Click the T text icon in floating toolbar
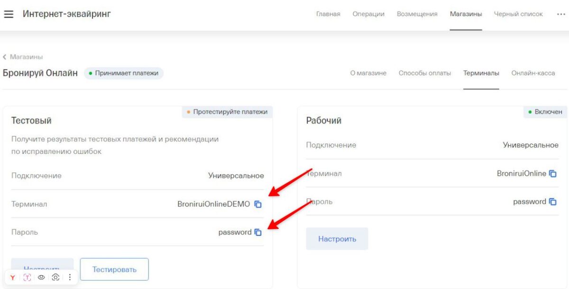This screenshot has width=569, height=289. 27,278
